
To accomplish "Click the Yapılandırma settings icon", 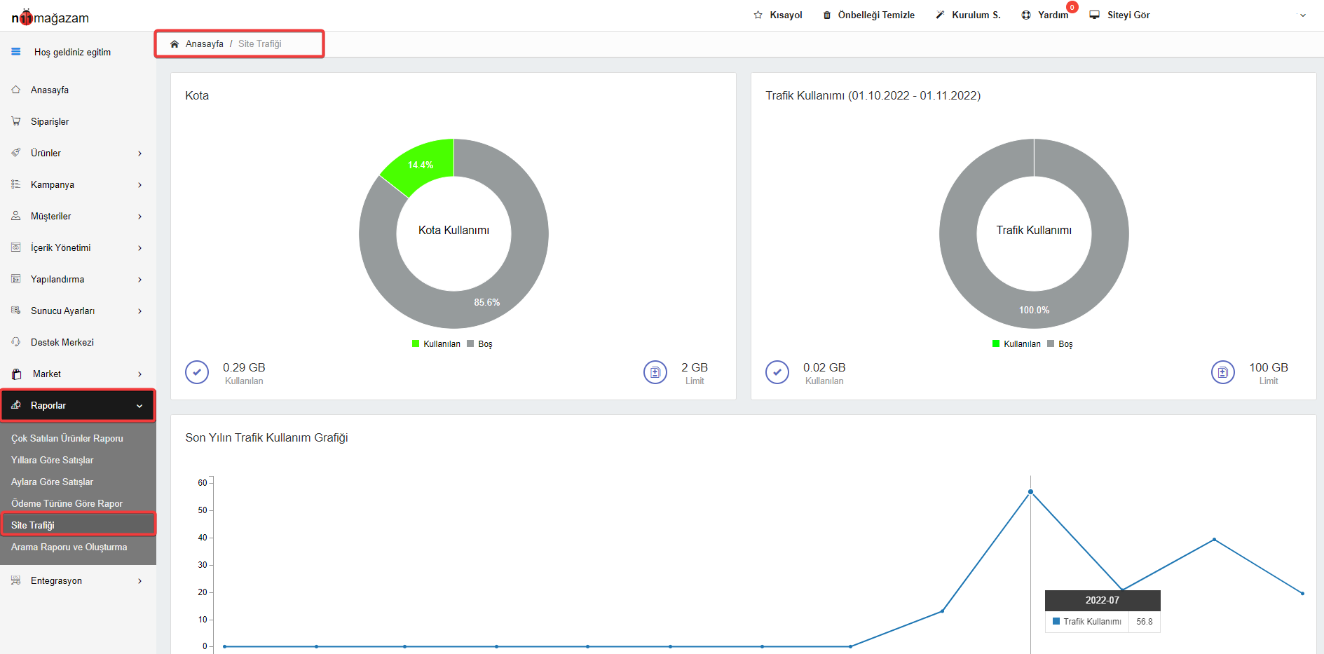I will (x=16, y=279).
